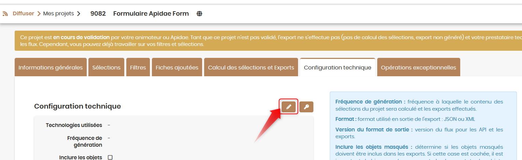Switch to the Sélections tab
This screenshot has height=160, width=522.
tap(107, 67)
